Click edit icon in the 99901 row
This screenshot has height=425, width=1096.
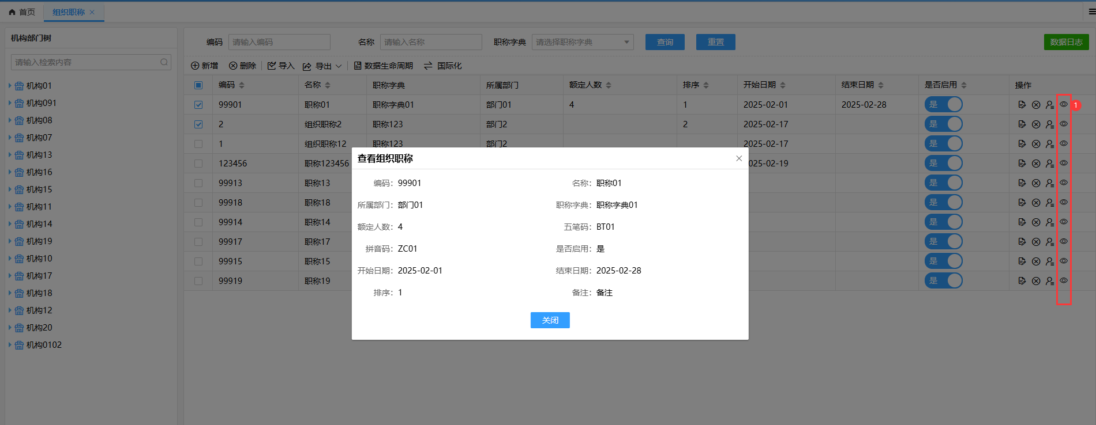(x=1022, y=105)
